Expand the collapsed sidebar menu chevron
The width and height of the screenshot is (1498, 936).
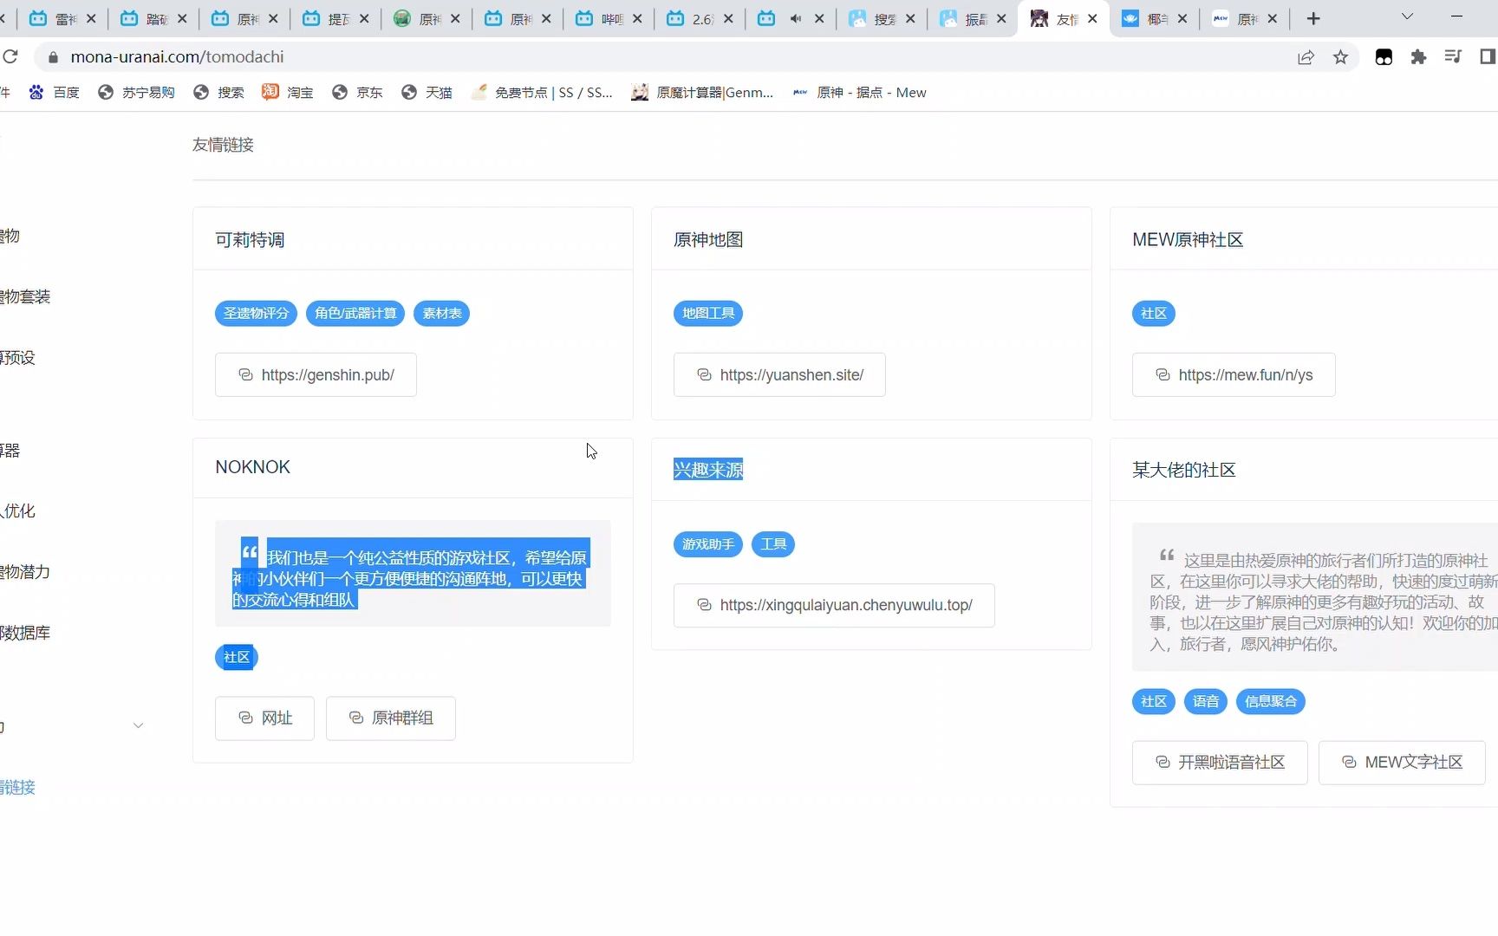tap(138, 725)
